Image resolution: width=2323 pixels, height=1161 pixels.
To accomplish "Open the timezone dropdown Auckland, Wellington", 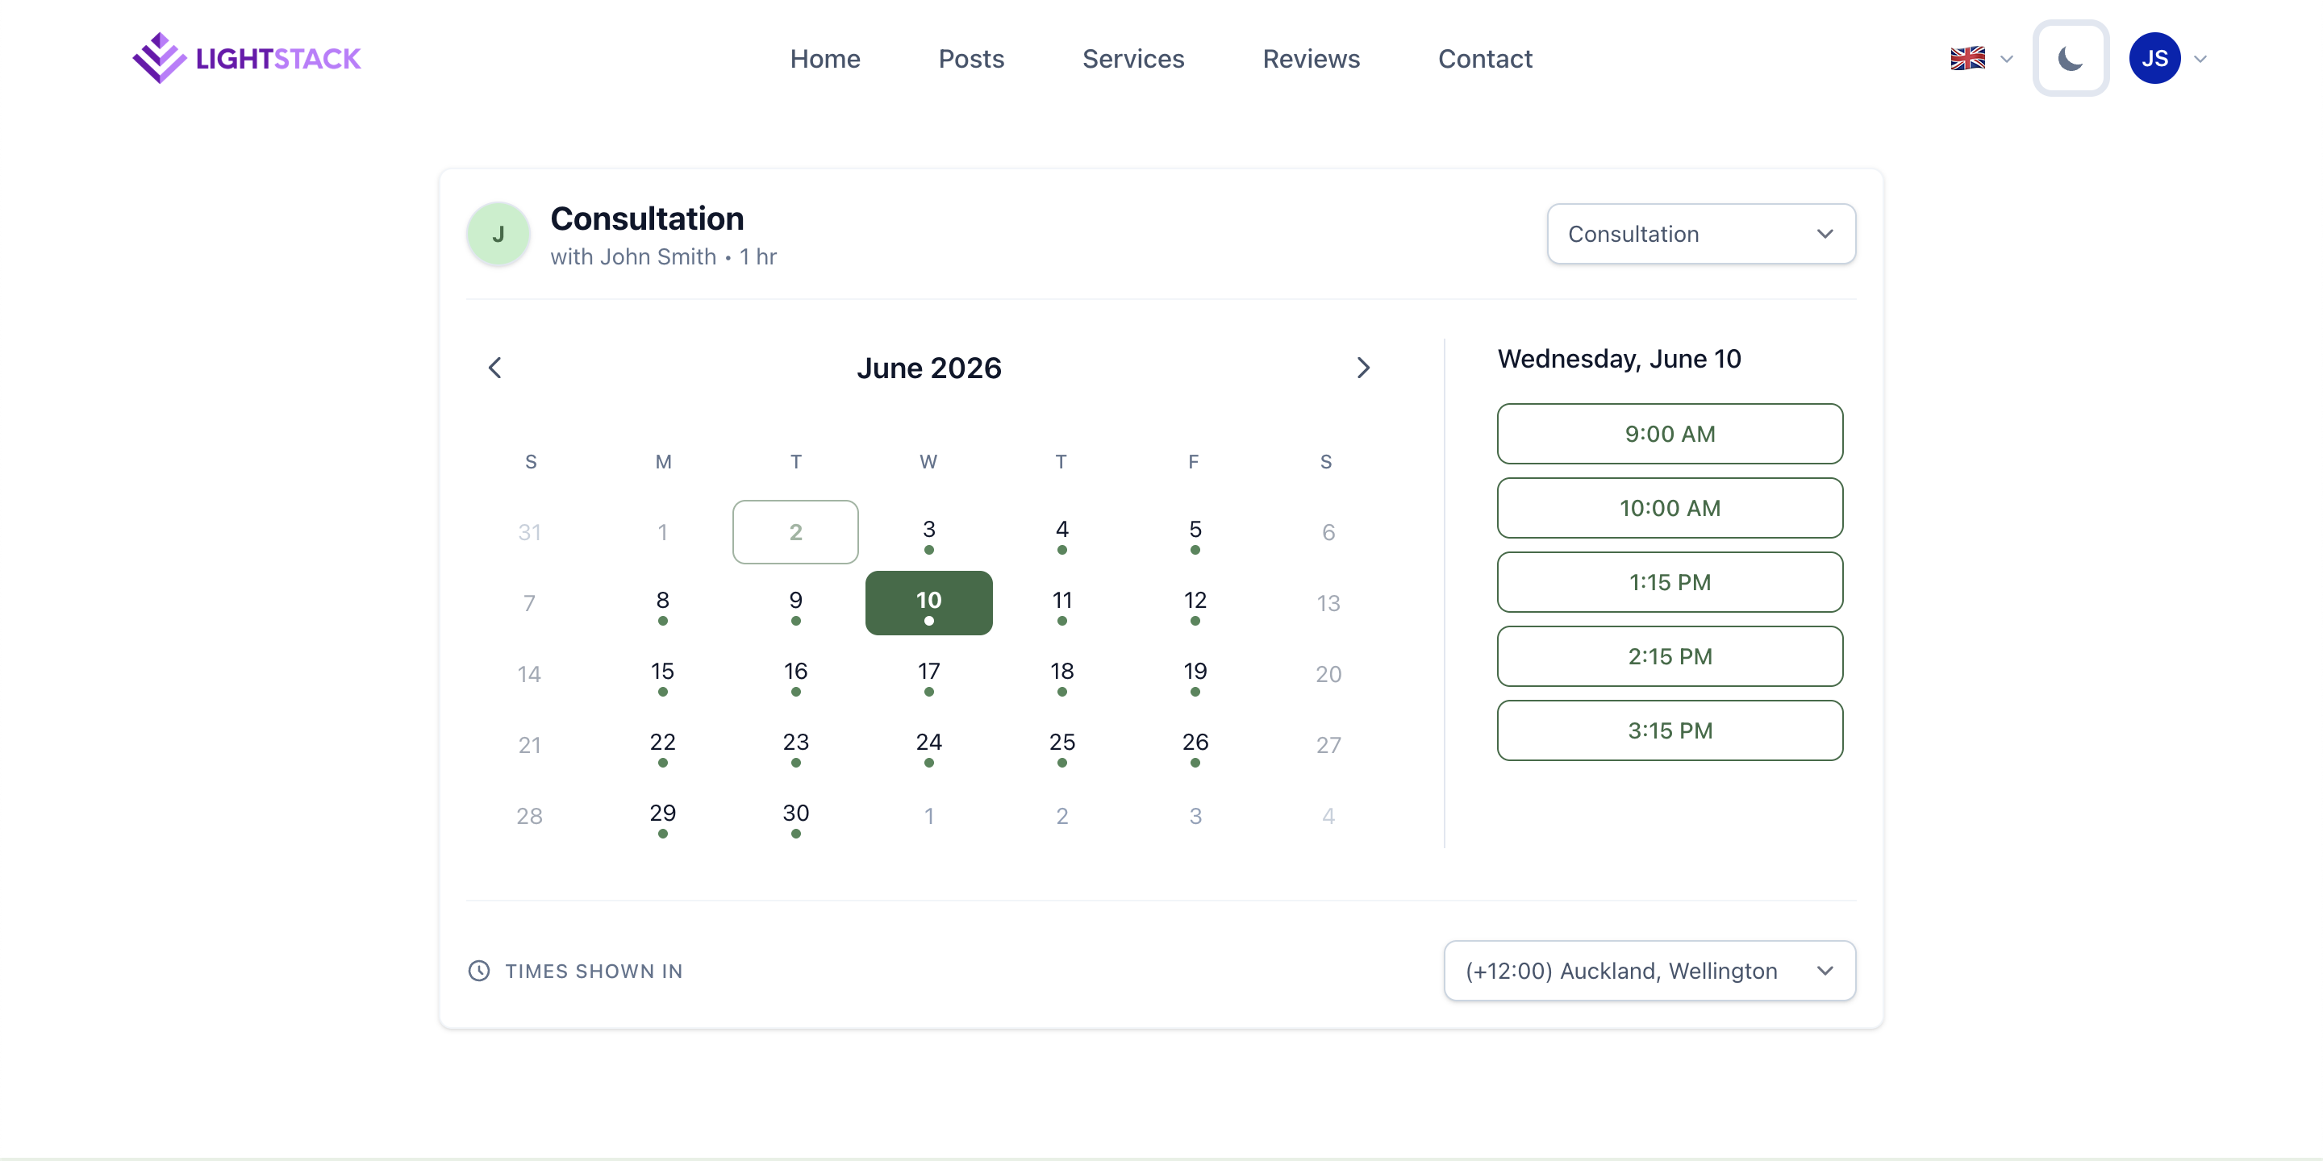I will 1649,971.
